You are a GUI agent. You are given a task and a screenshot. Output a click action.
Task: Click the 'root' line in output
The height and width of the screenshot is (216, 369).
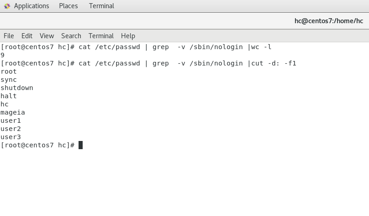click(x=9, y=71)
